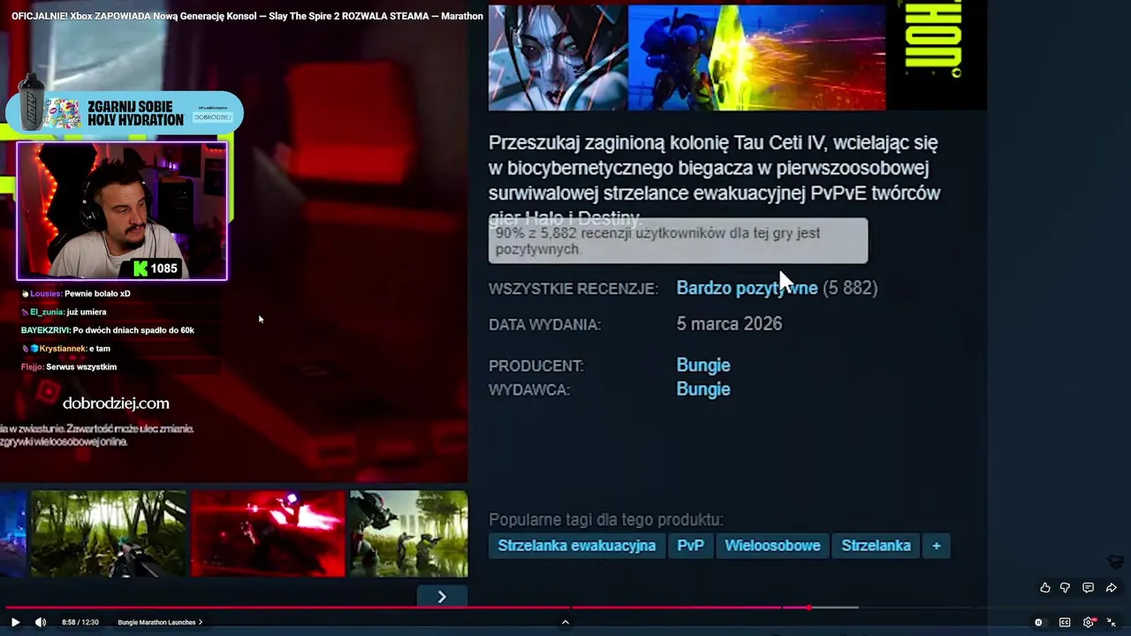This screenshot has width=1131, height=636.
Task: Turn on closed captions (CC)
Action: coord(1065,622)
